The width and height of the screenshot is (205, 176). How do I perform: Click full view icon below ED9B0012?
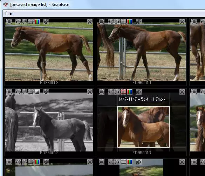[9, 162]
